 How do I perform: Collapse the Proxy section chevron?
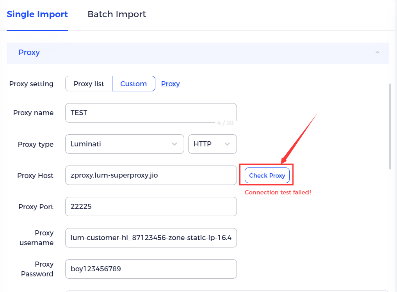click(377, 52)
